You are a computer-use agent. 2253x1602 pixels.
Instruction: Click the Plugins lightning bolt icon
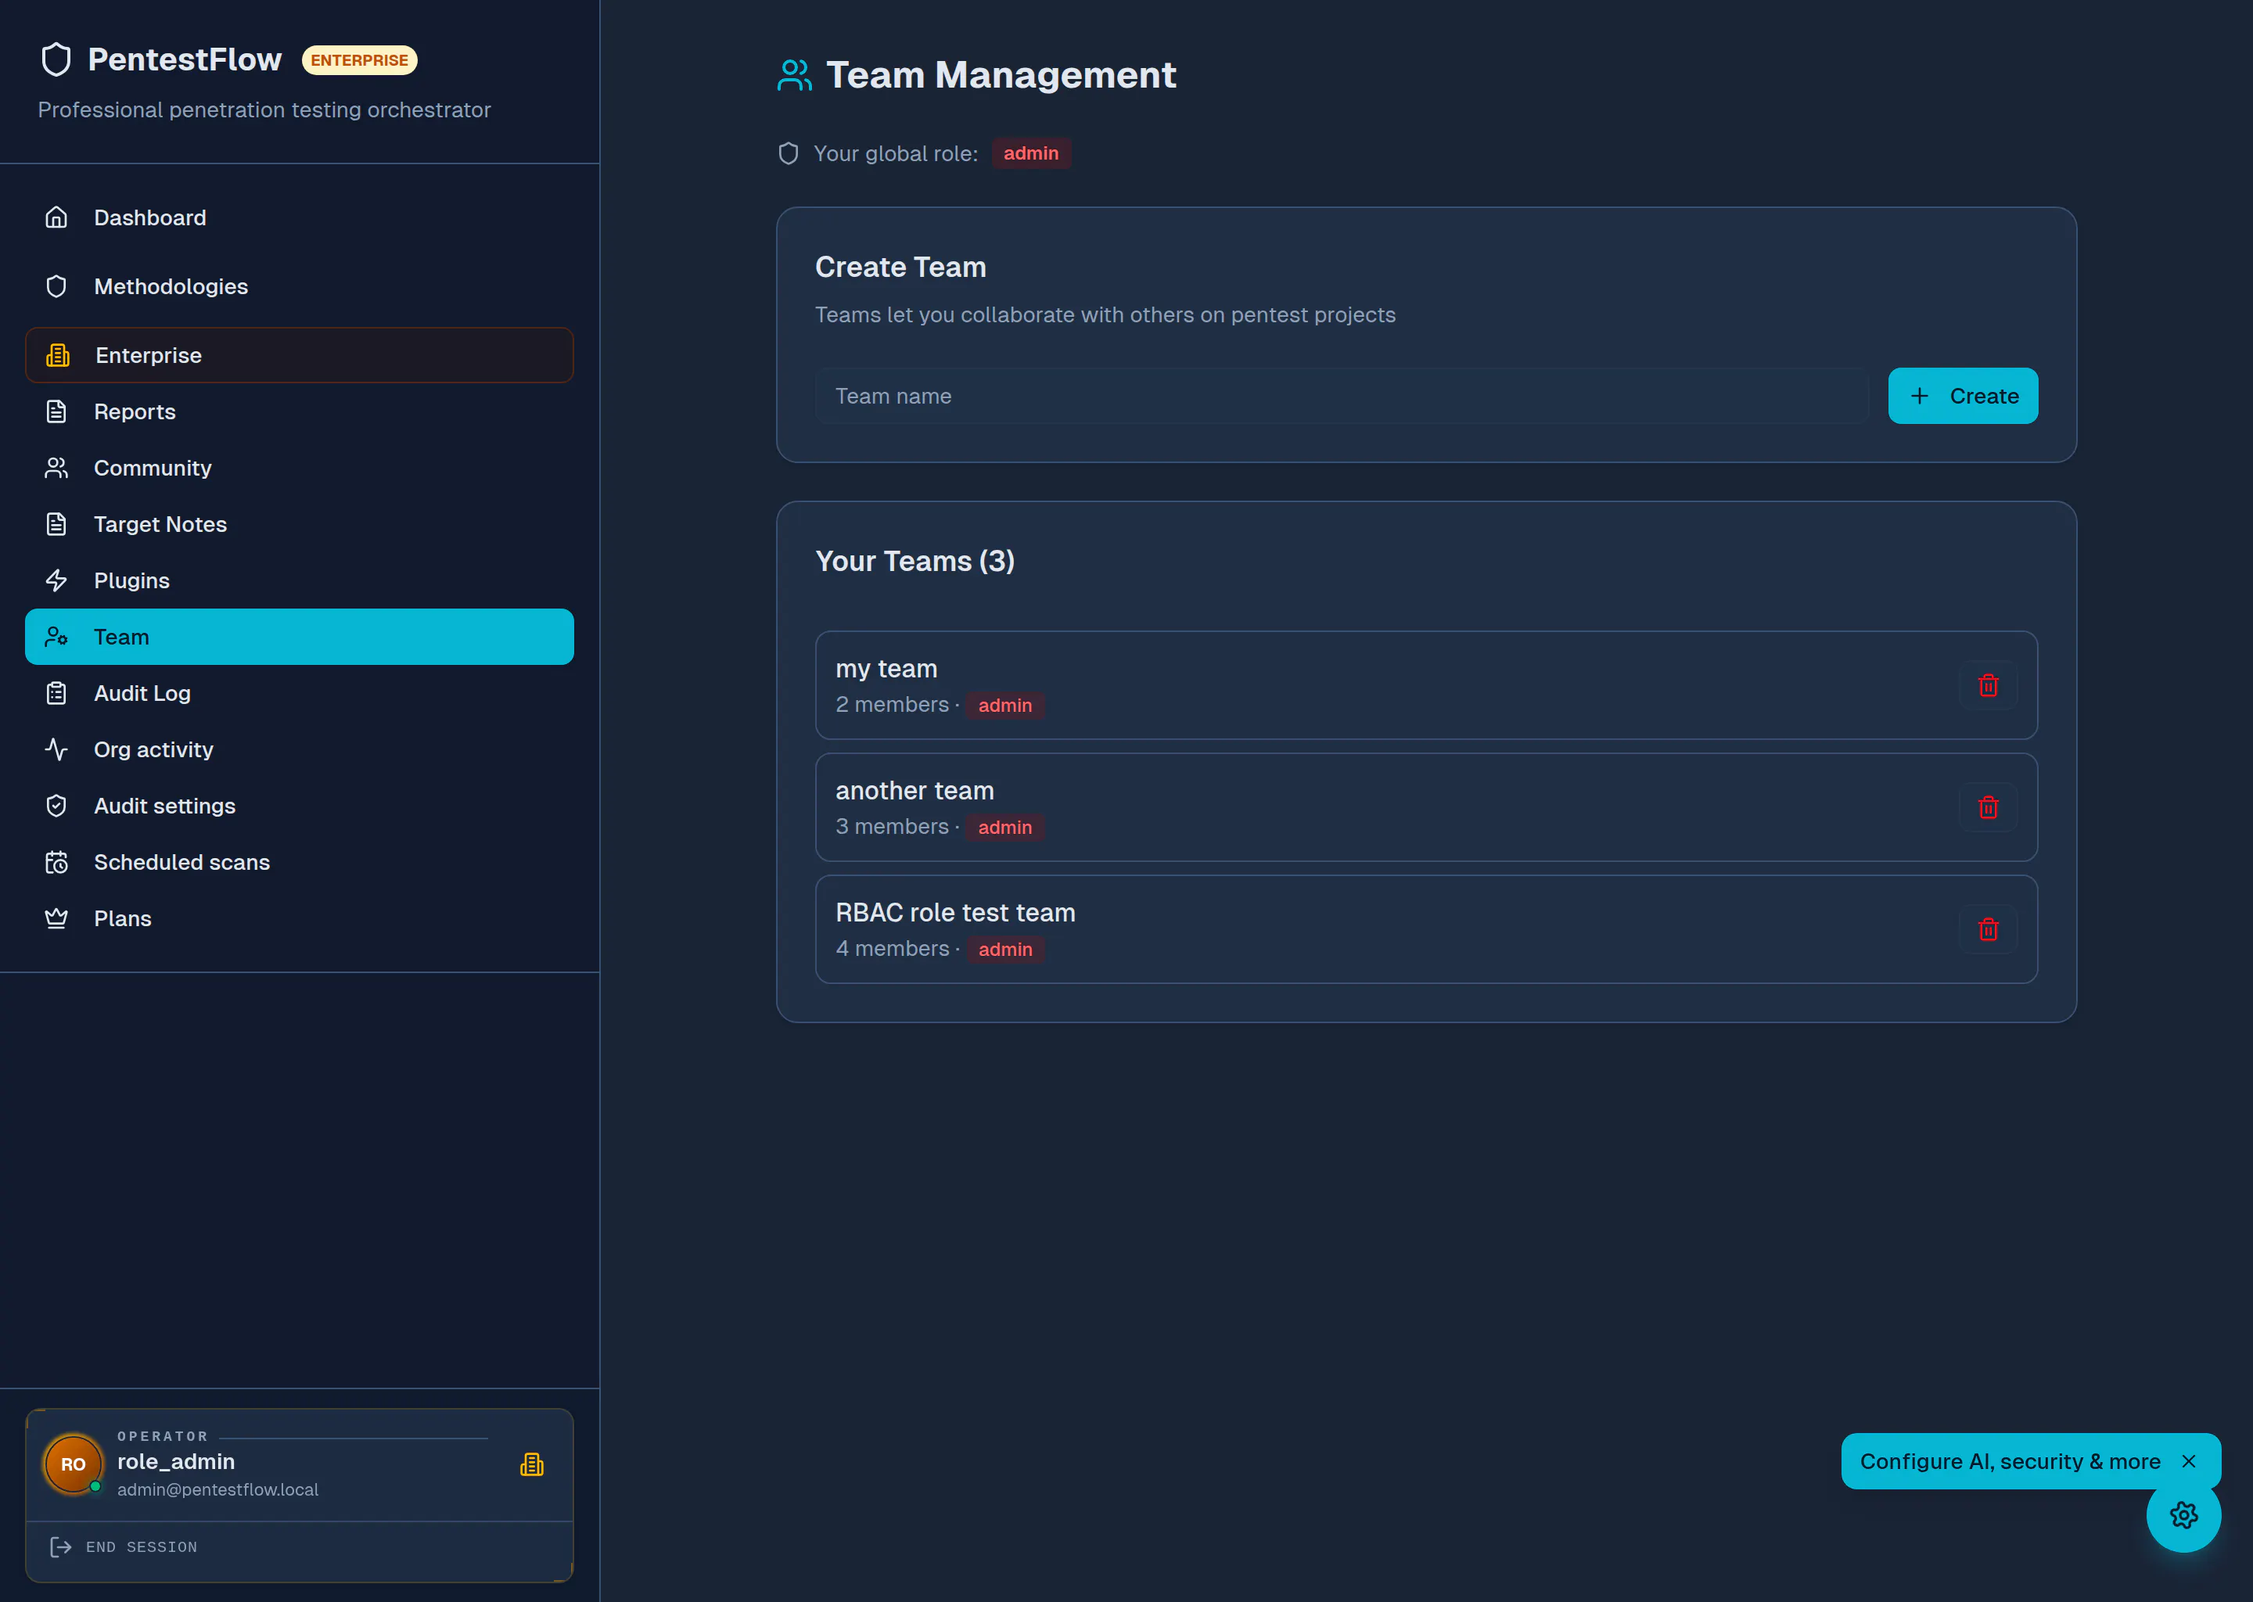click(x=56, y=580)
